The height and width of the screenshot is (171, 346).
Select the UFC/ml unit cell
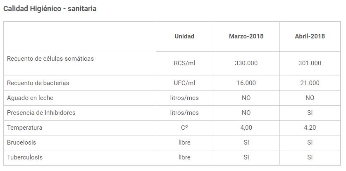coord(184,83)
